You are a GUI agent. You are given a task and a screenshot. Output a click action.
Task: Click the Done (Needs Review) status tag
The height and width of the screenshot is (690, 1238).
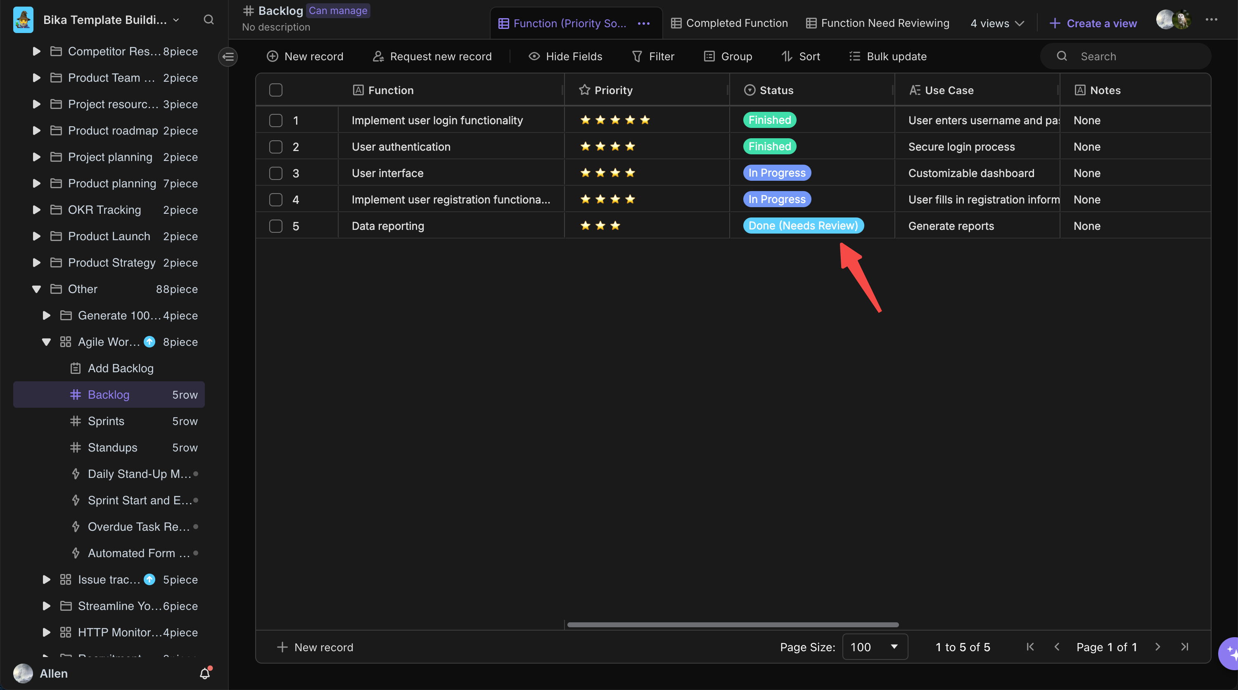(x=803, y=226)
